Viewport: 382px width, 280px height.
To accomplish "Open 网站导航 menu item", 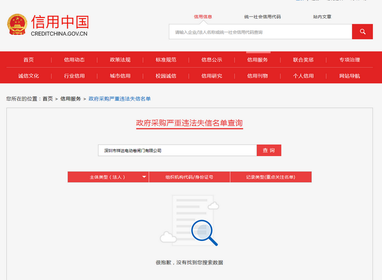I will [350, 76].
